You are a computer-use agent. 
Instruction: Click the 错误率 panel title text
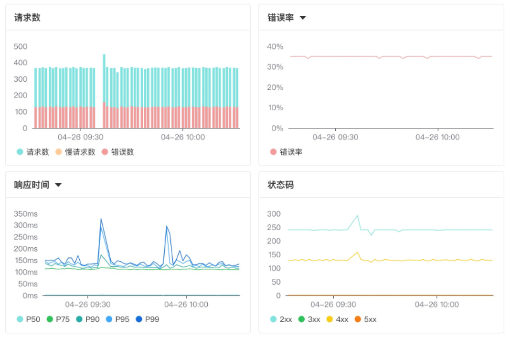pyautogui.click(x=281, y=18)
